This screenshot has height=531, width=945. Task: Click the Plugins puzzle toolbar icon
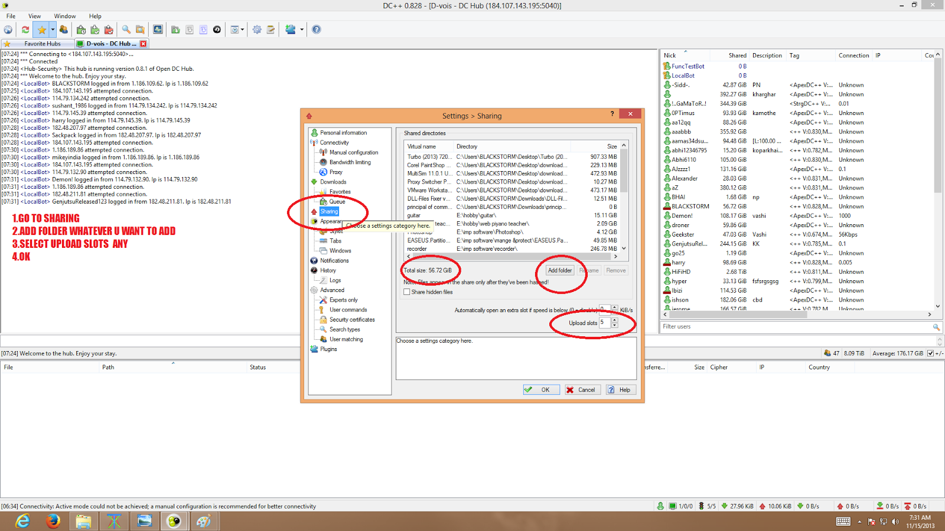291,29
